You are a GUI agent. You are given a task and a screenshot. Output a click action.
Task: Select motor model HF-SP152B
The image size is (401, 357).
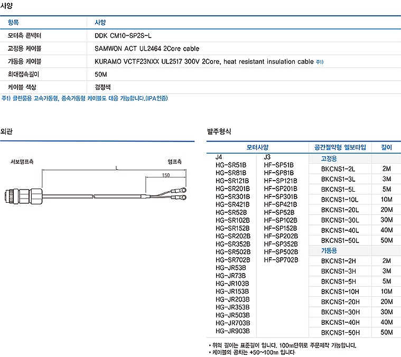click(281, 228)
